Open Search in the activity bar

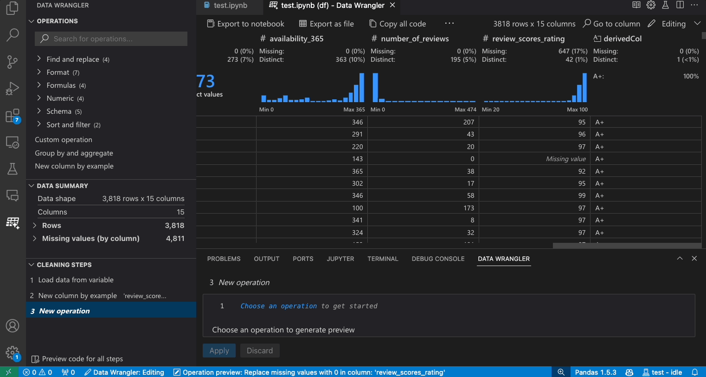point(13,35)
